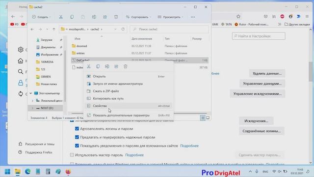
Task: Show hidden system tray icons
Action: [x=250, y=172]
